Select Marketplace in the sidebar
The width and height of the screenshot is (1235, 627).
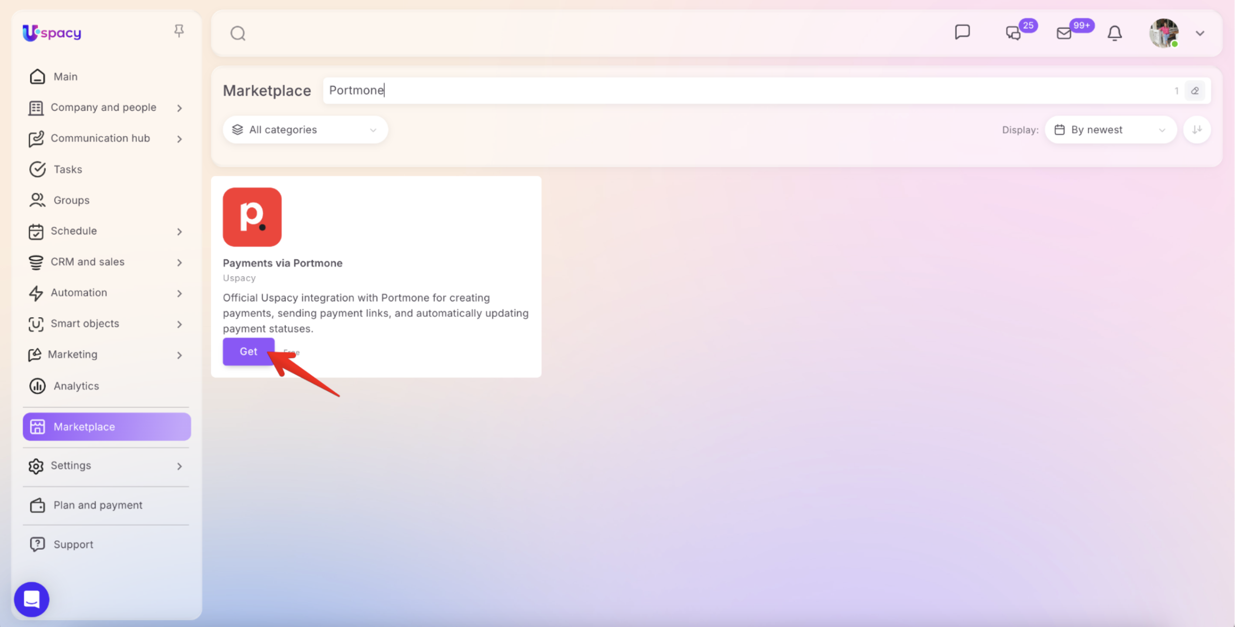point(107,427)
